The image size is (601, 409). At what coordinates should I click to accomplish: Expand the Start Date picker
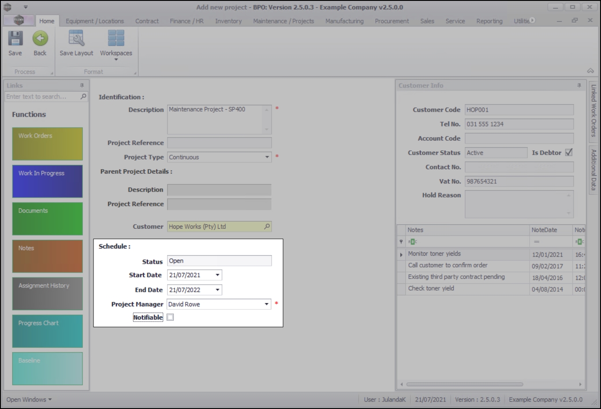pyautogui.click(x=217, y=275)
